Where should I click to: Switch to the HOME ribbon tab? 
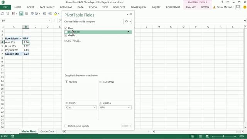[18, 7]
